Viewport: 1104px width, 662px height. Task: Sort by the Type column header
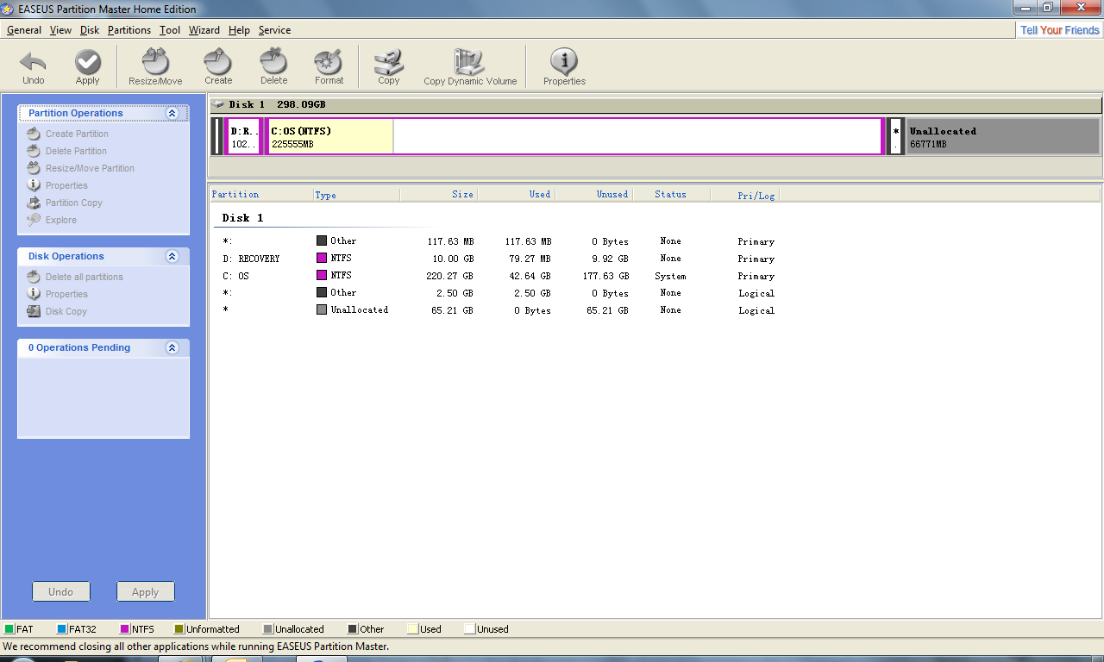coord(356,195)
